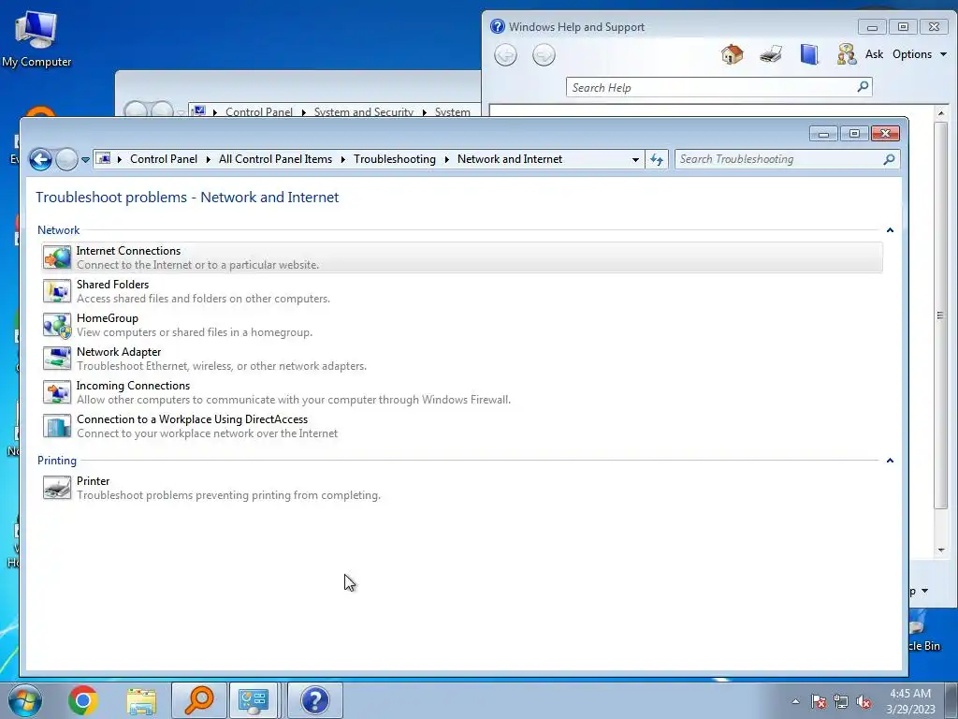Click the Help window scroll down arrow

940,550
